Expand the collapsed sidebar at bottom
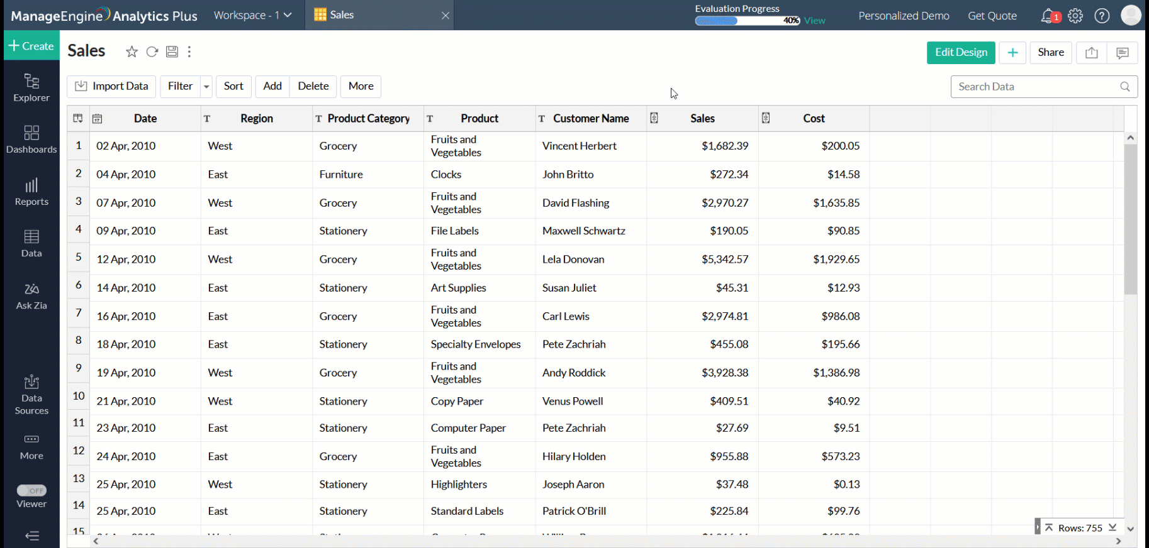1149x548 pixels. pyautogui.click(x=31, y=535)
